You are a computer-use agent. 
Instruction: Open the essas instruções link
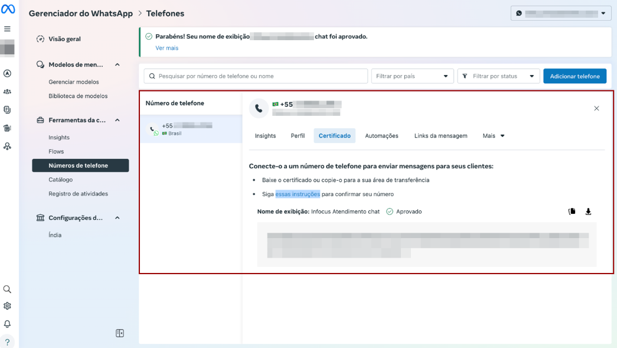298,194
